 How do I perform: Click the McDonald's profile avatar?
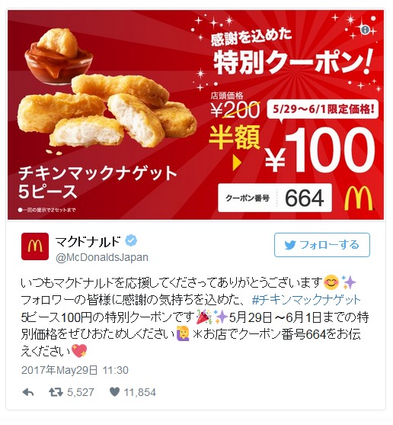pyautogui.click(x=35, y=246)
